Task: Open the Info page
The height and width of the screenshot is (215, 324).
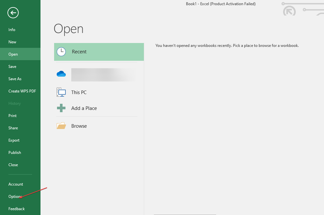Action: click(20, 30)
